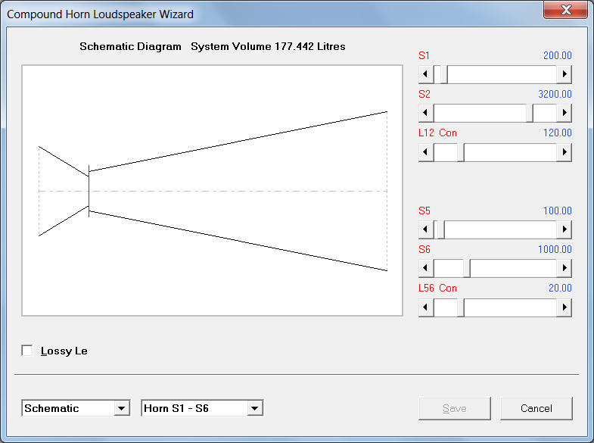Decrease L12 with the left arrow

point(426,152)
